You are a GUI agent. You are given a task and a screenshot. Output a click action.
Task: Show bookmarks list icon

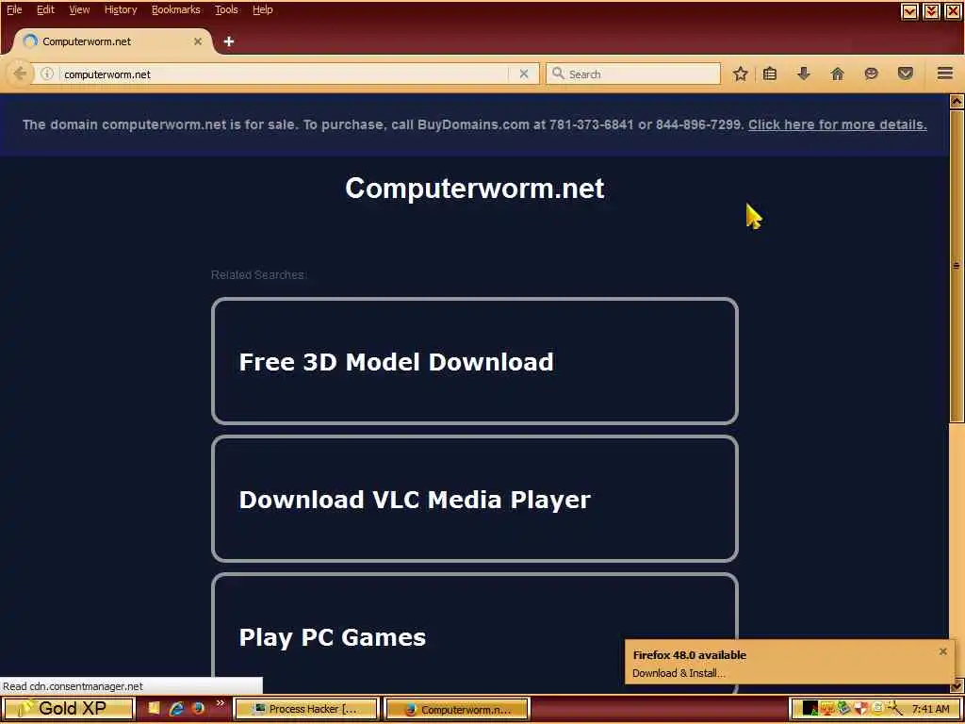[770, 74]
